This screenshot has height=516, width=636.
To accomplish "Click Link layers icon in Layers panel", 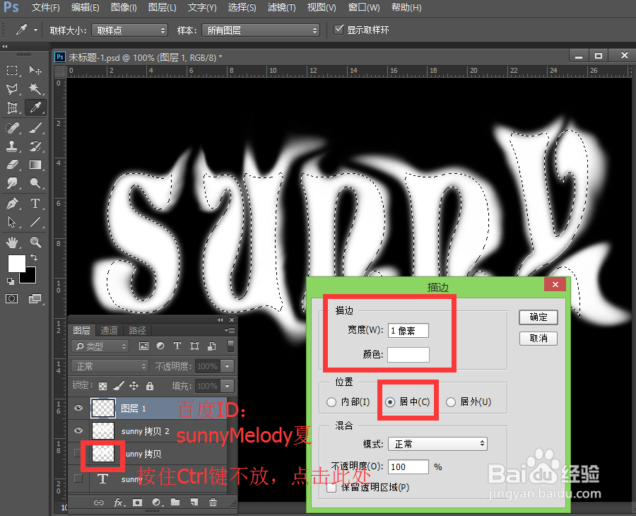I will coord(98,503).
